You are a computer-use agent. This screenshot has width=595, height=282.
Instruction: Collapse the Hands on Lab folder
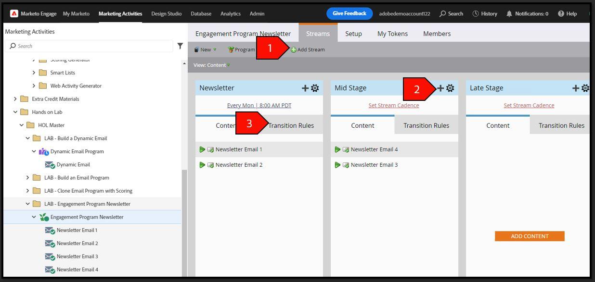tap(15, 112)
